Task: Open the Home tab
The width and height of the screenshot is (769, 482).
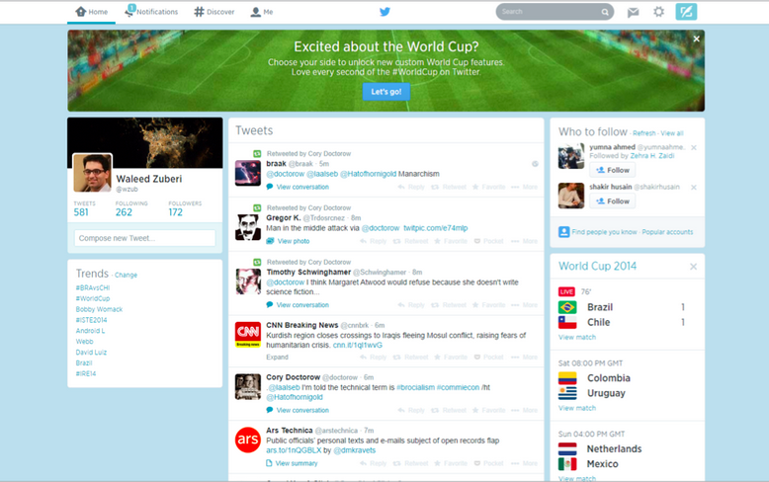Action: pyautogui.click(x=92, y=12)
